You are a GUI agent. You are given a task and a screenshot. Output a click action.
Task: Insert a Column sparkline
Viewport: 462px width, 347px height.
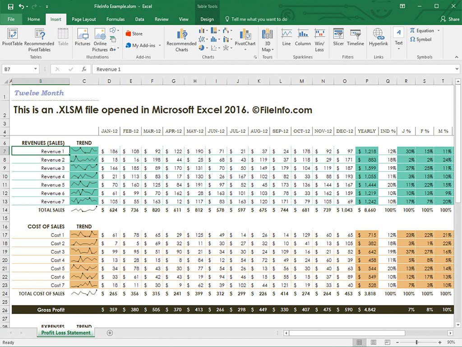pyautogui.click(x=303, y=37)
